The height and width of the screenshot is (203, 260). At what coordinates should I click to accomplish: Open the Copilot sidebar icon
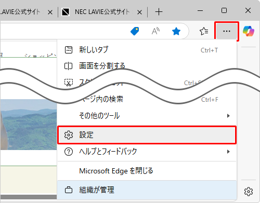[249, 31]
